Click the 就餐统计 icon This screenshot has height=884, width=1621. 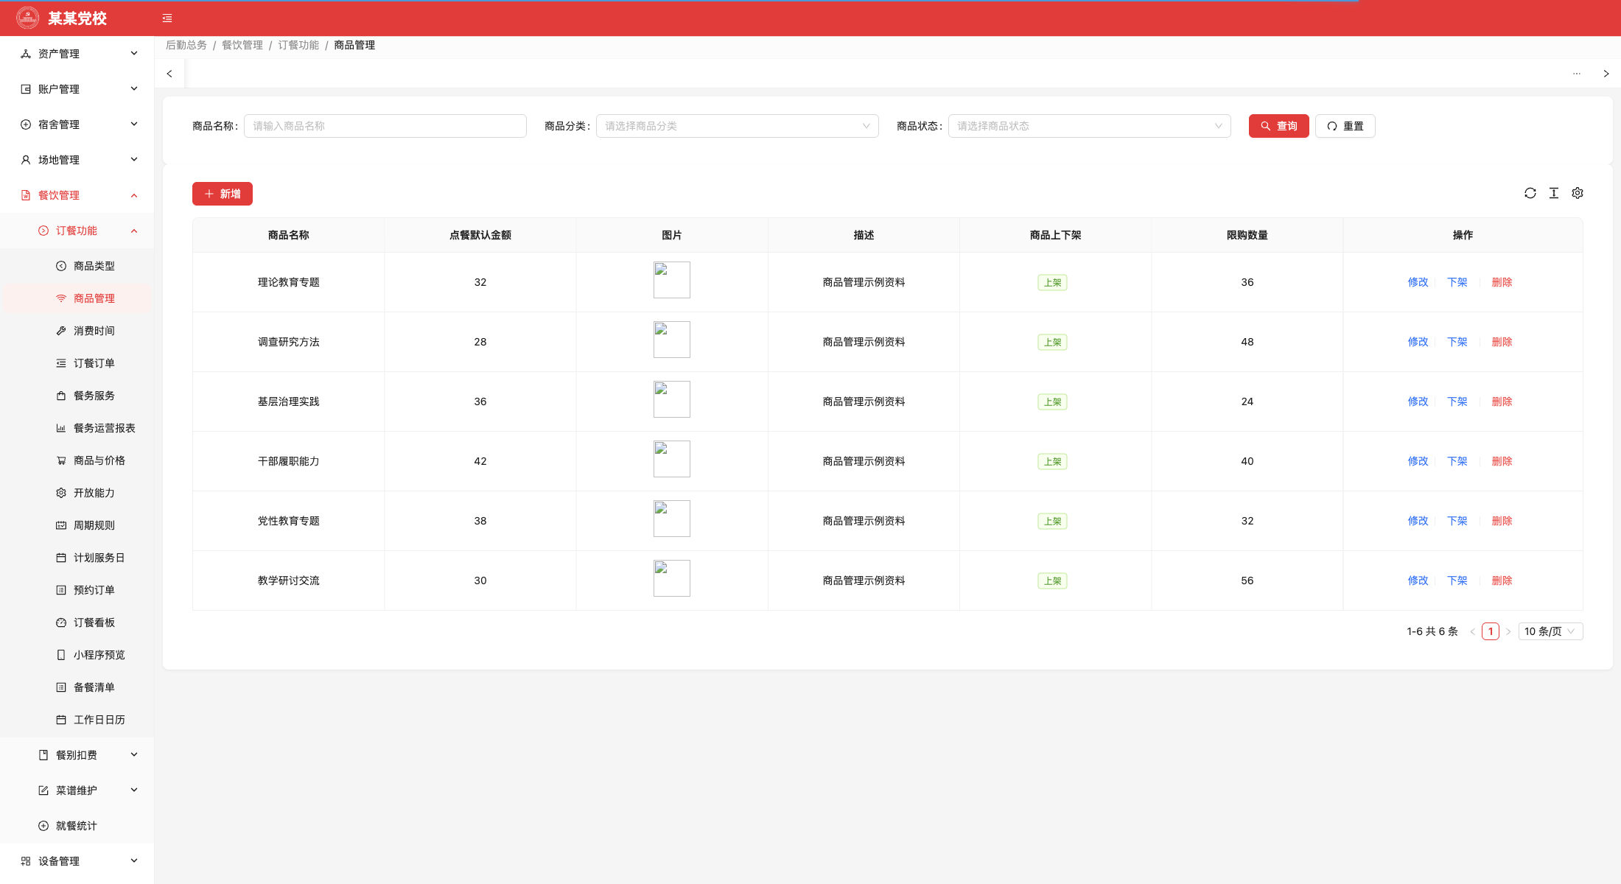[x=43, y=826]
